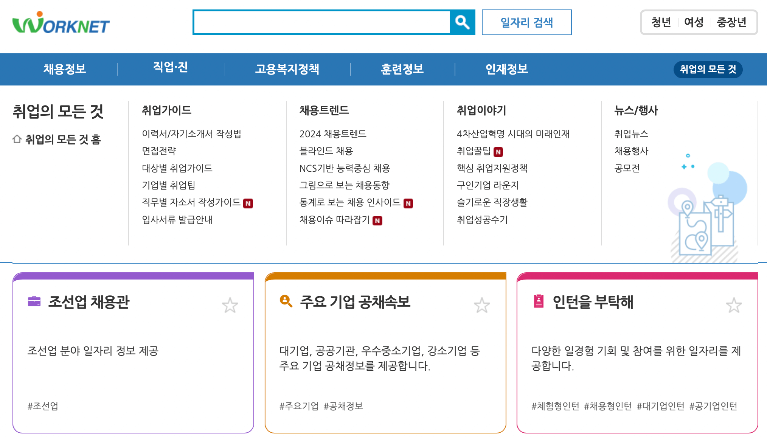Image resolution: width=767 pixels, height=438 pixels.
Task: Expand the 훈련정보 navigation menu
Action: click(402, 69)
